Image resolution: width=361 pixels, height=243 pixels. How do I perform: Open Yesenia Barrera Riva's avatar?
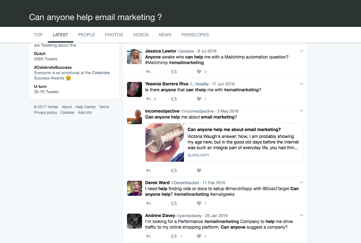click(x=135, y=89)
